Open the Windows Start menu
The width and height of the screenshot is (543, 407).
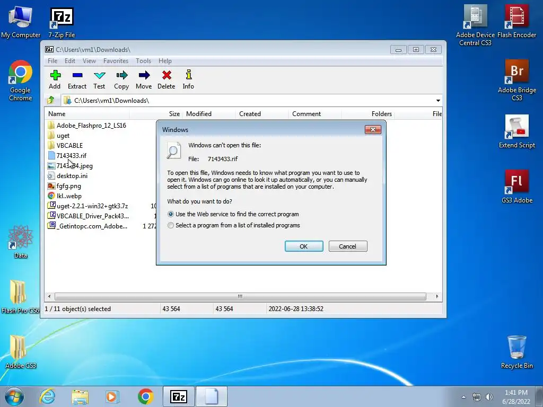[14, 396]
